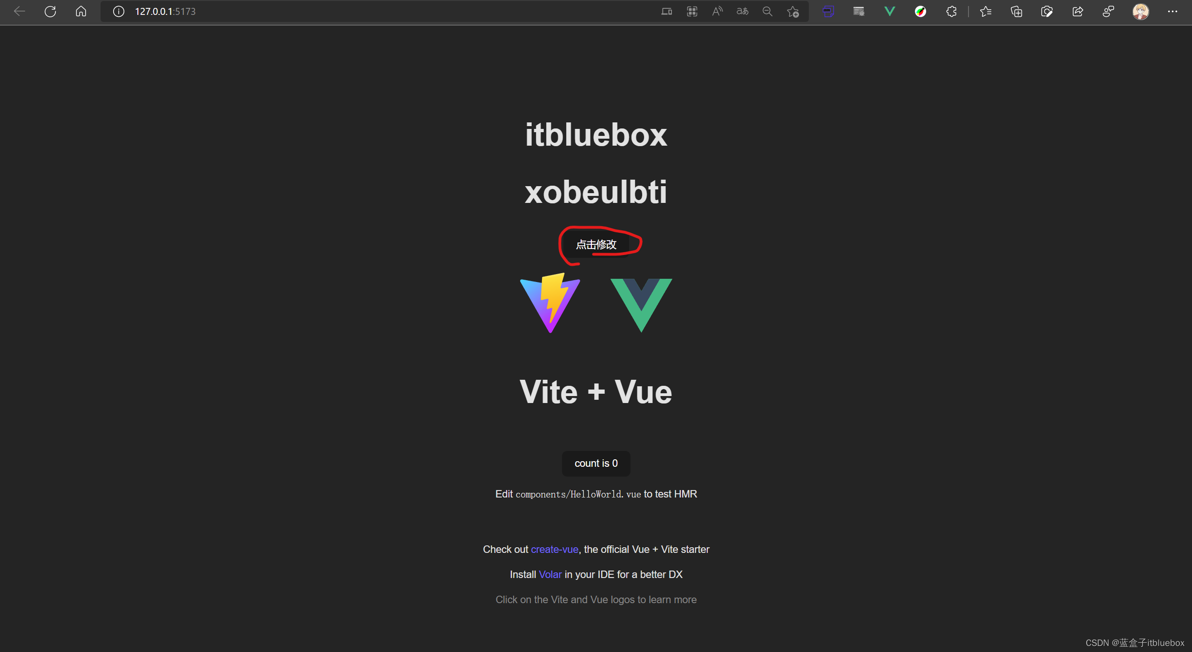Screen dimensions: 1192x652
Task: Open the Favorites list icon
Action: (986, 11)
